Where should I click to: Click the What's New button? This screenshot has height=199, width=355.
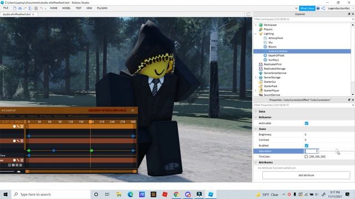click(307, 8)
